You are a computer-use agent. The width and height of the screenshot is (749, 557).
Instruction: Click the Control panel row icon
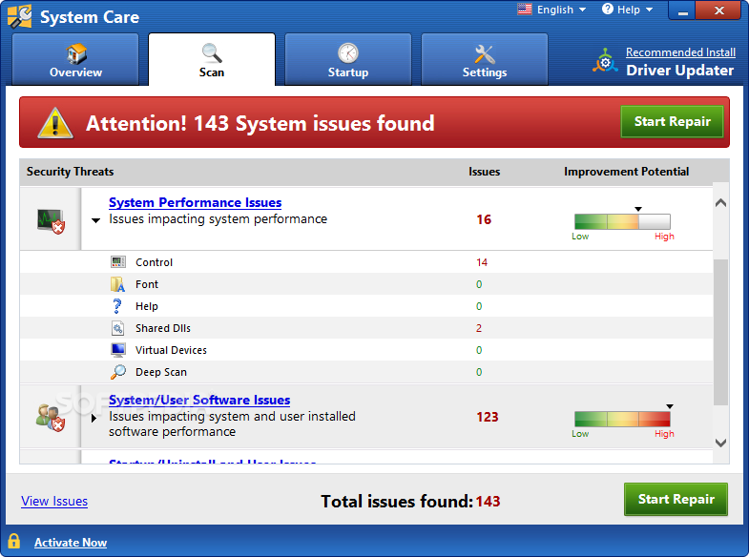(x=118, y=262)
